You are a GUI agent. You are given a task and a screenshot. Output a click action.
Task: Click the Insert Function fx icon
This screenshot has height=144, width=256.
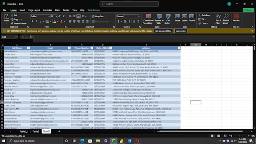[x=30, y=37]
